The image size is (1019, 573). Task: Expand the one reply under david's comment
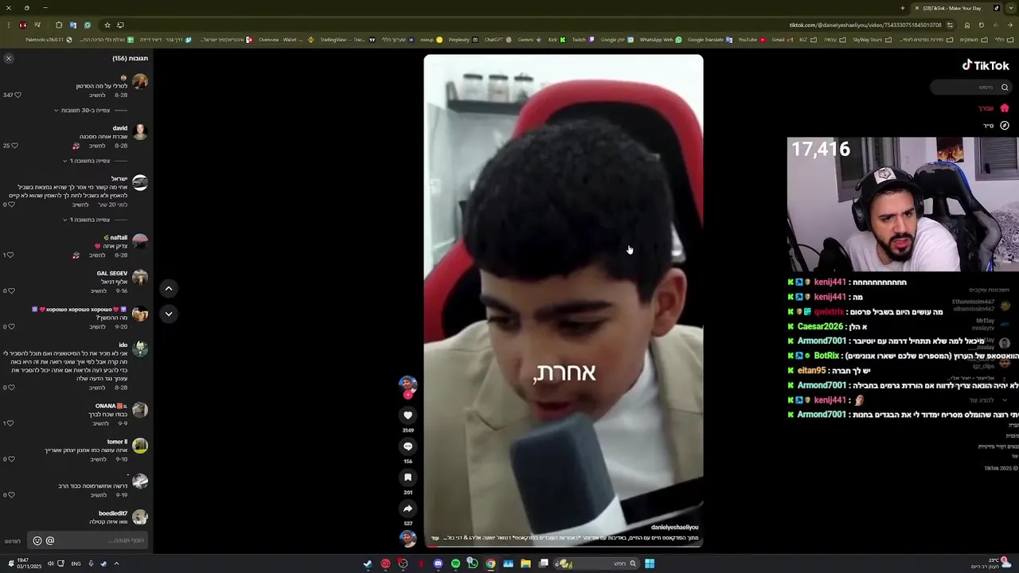pos(88,161)
